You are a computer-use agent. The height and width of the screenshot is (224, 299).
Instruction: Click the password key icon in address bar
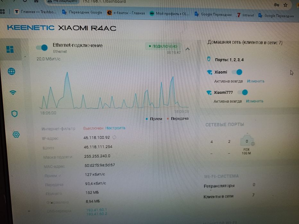(277, 5)
